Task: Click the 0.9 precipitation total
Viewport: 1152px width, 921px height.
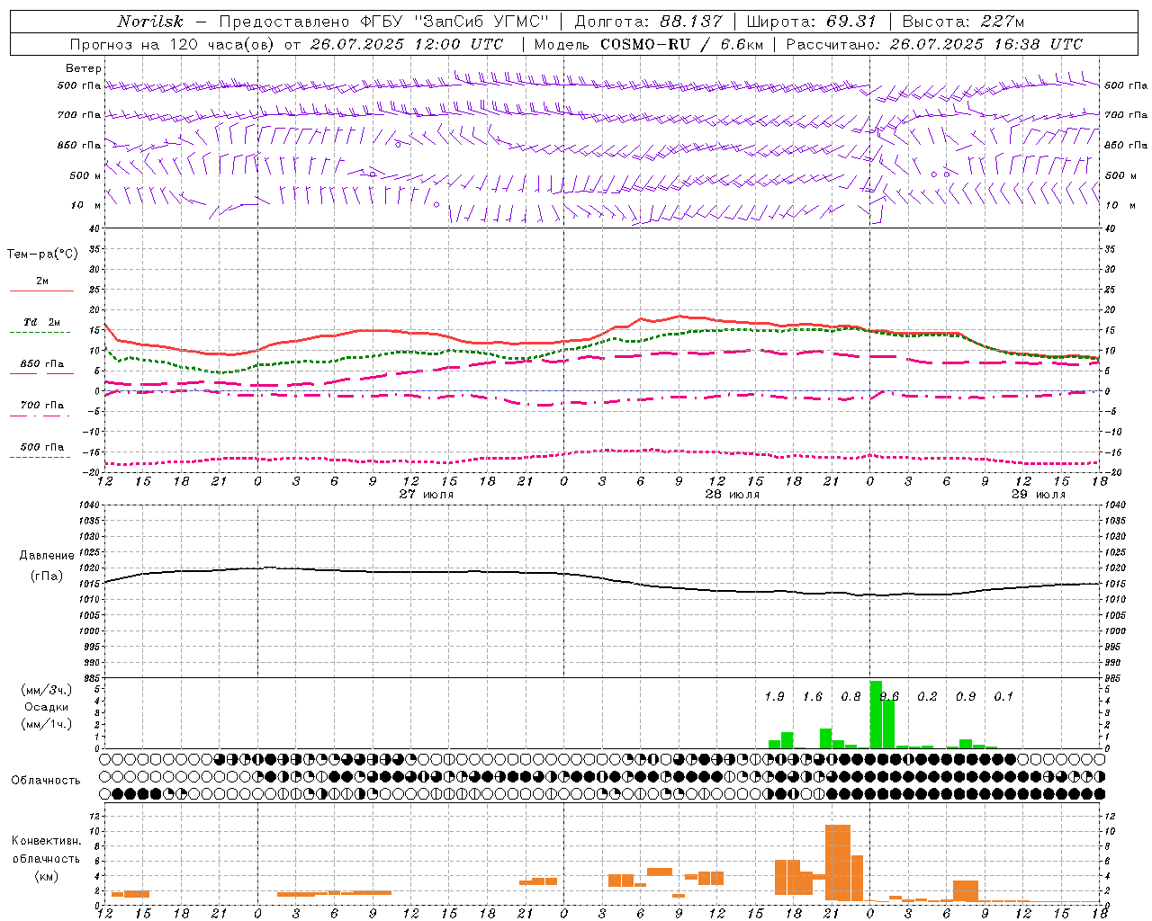Action: pos(966,696)
